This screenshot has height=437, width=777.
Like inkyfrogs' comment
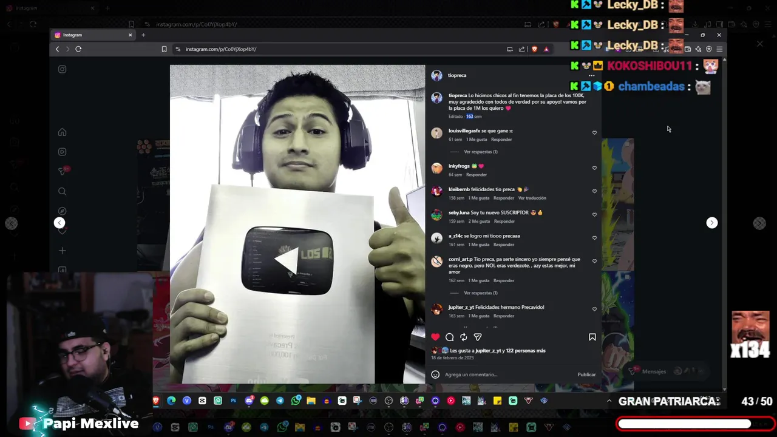(594, 168)
